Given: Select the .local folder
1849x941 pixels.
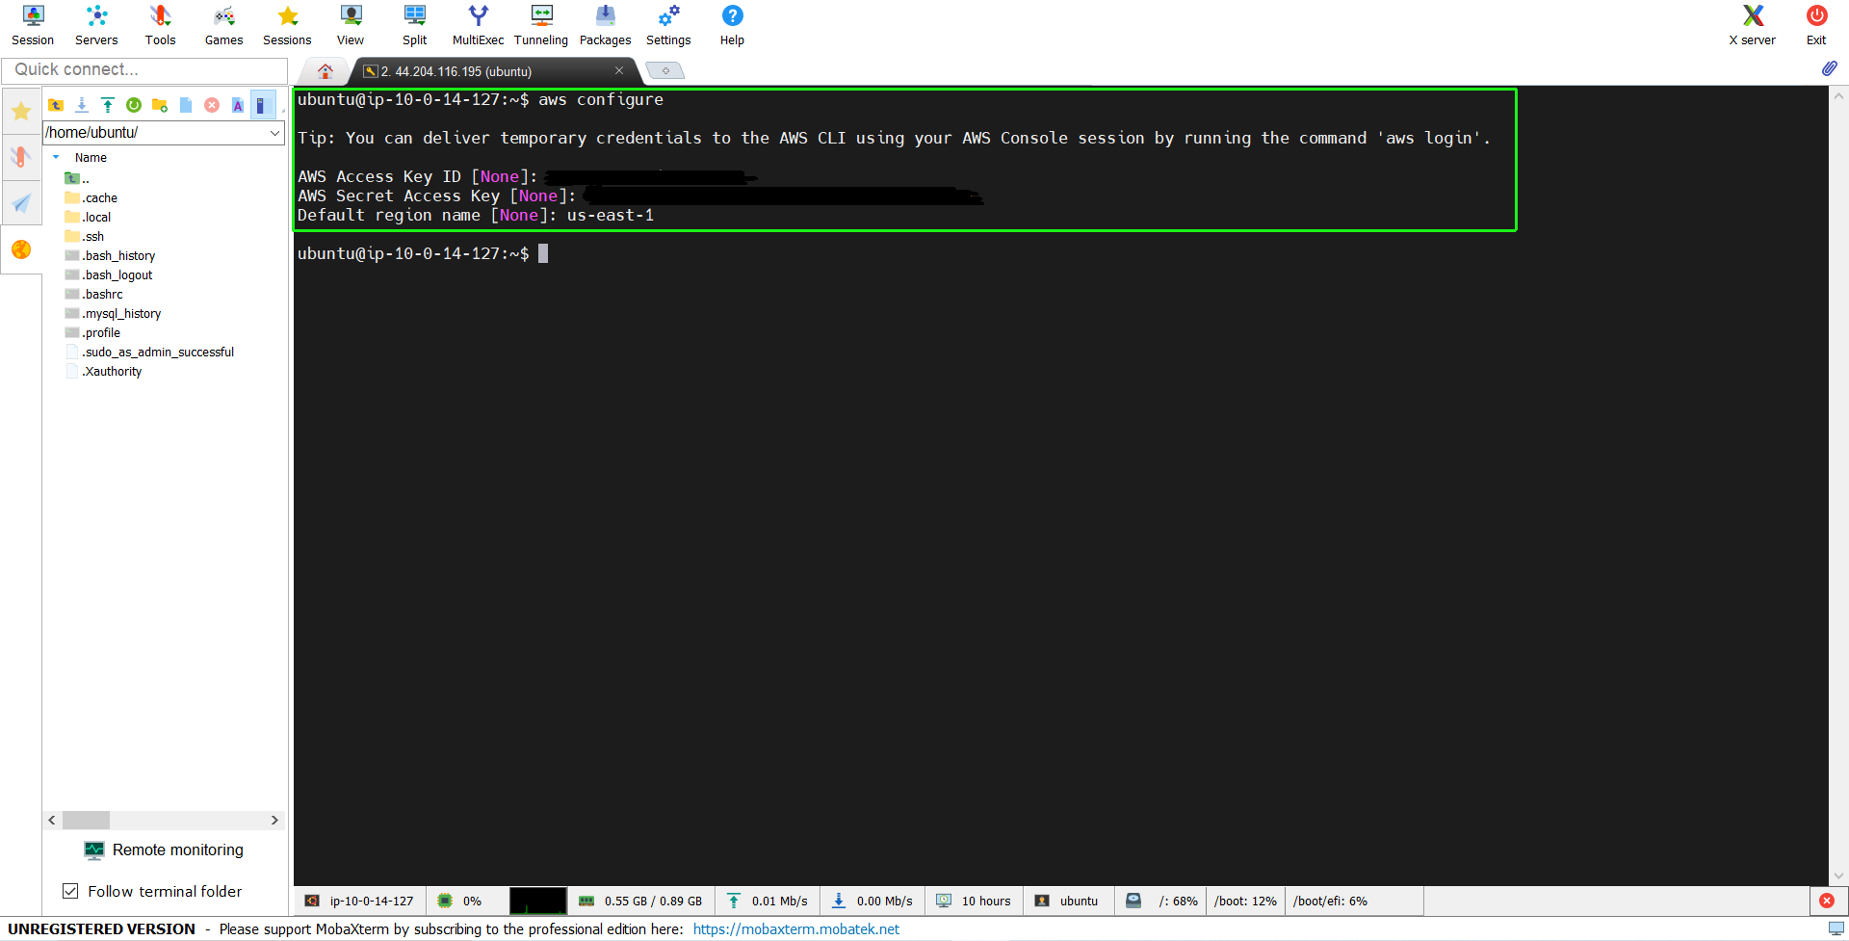Looking at the screenshot, I should (88, 217).
